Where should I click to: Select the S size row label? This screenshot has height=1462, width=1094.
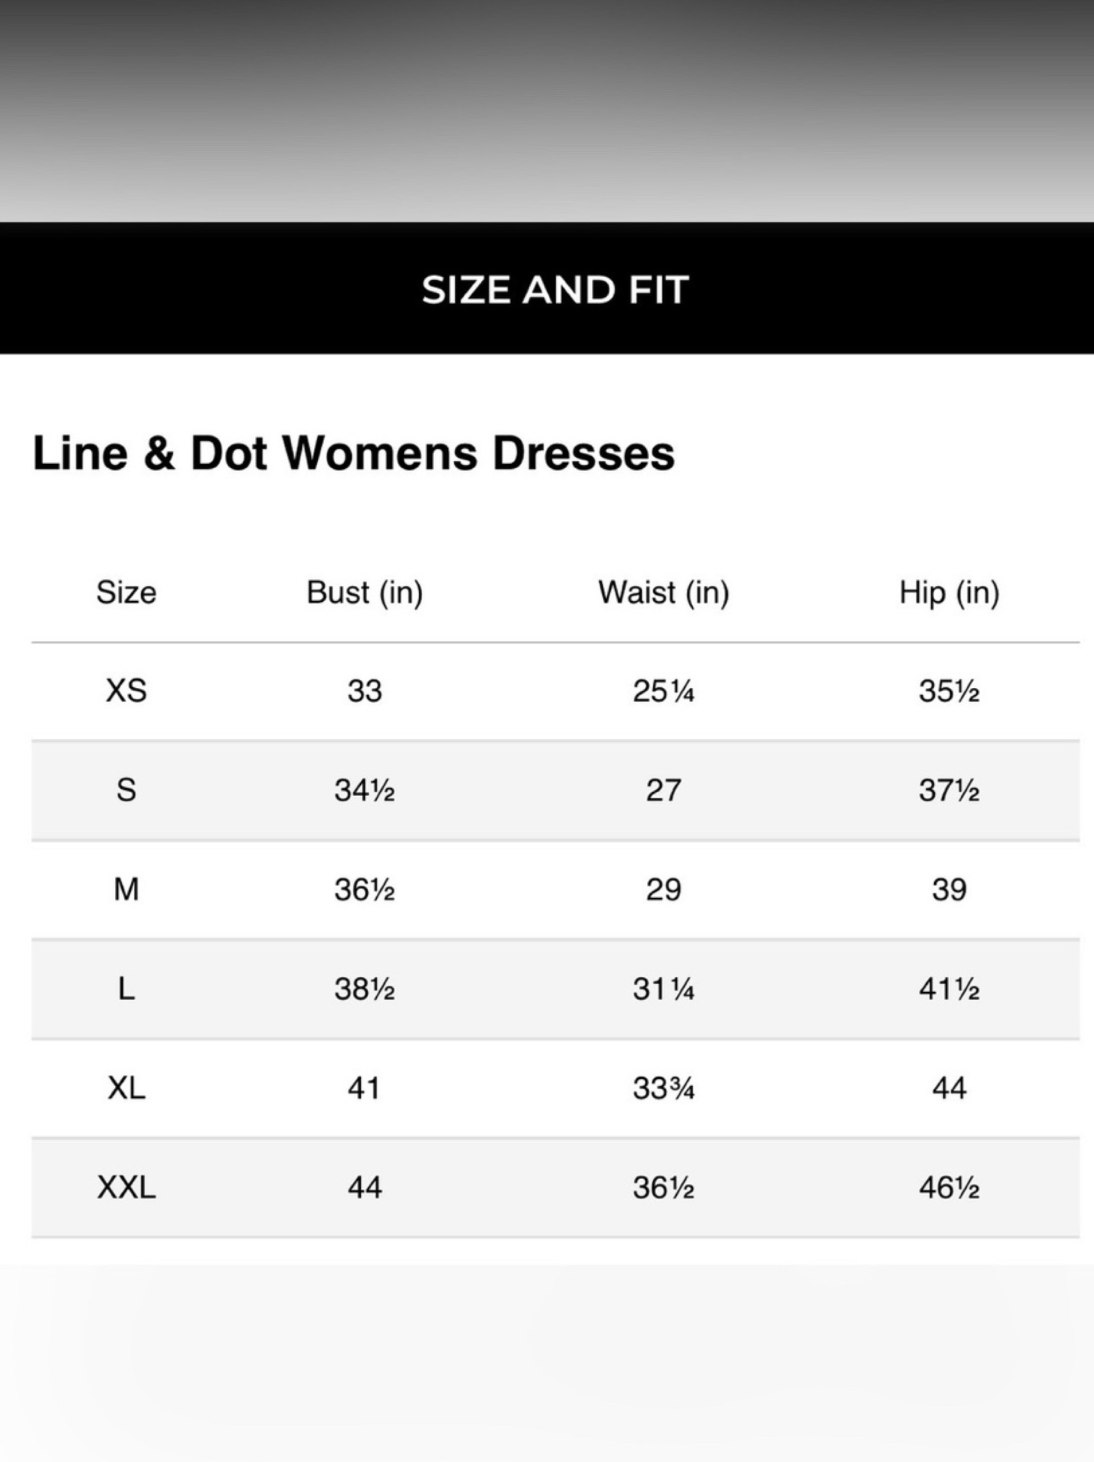point(126,791)
